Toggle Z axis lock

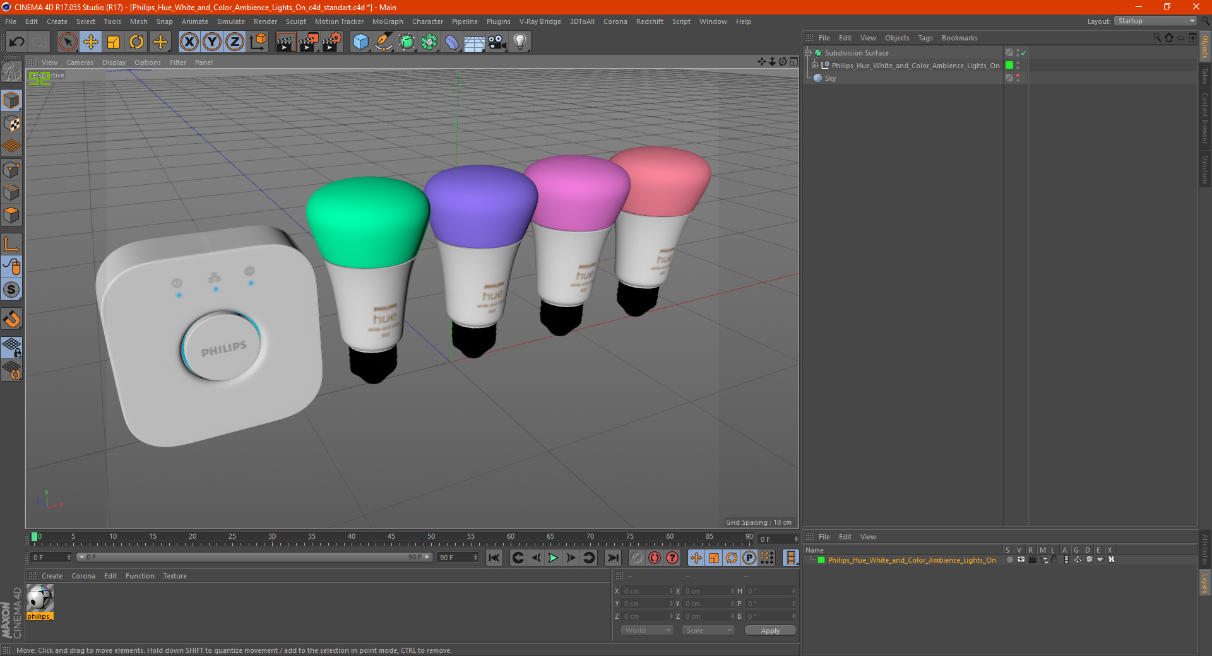click(x=235, y=42)
